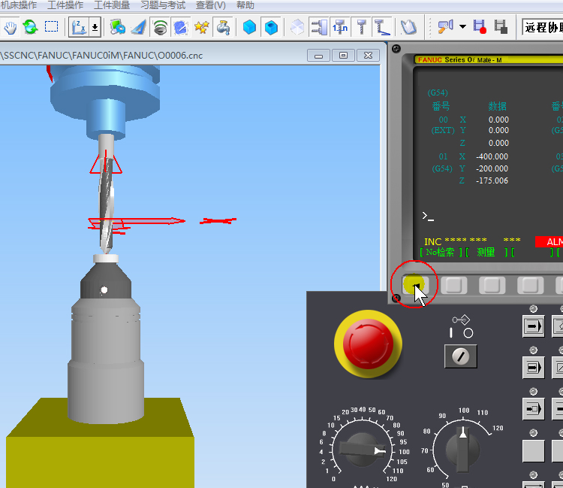
Task: Click the No检索 softkey label
Action: tap(440, 252)
